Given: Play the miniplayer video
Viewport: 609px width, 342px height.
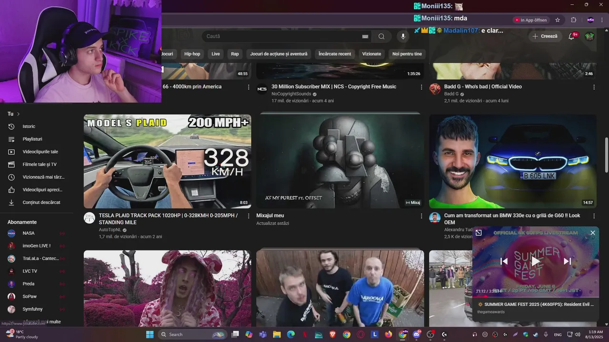Looking at the screenshot, I should [x=536, y=261].
